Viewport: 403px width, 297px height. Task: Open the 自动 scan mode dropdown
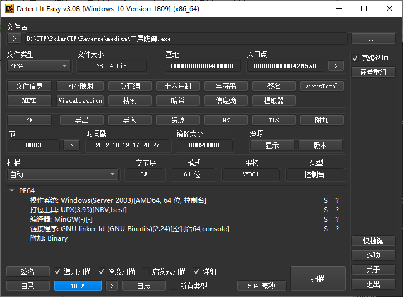point(63,174)
